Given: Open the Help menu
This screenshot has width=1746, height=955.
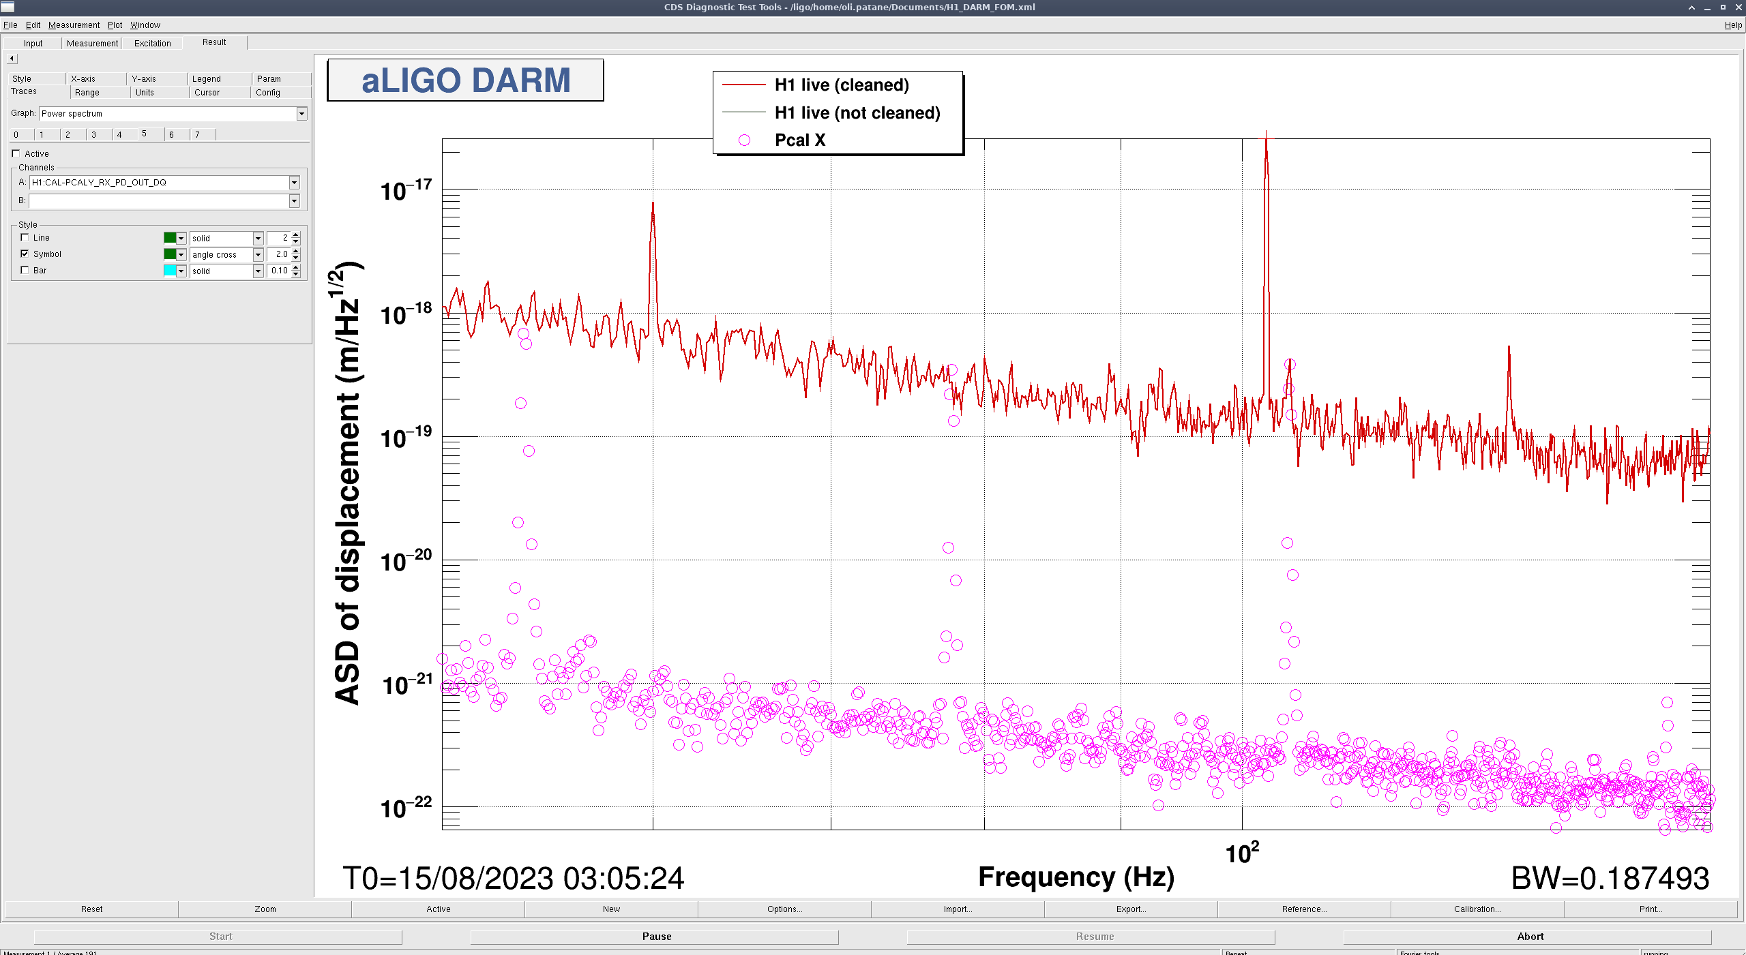Looking at the screenshot, I should [x=1733, y=25].
